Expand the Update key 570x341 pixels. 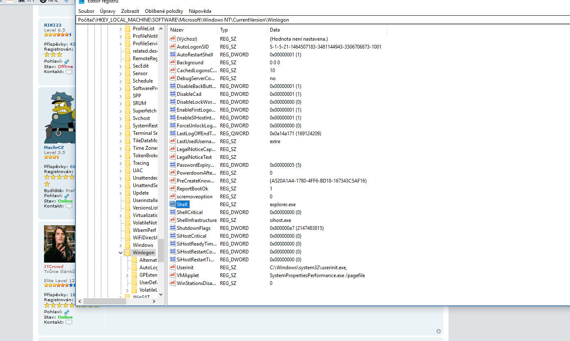click(x=120, y=193)
